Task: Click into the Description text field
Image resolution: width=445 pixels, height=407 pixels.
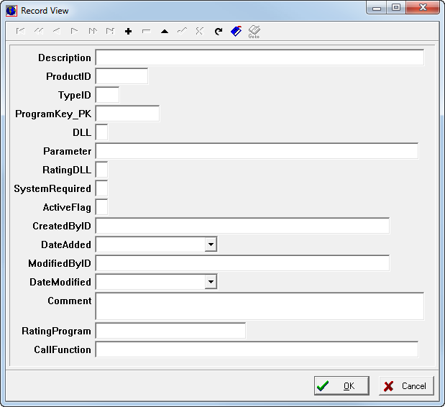Action: [x=259, y=58]
